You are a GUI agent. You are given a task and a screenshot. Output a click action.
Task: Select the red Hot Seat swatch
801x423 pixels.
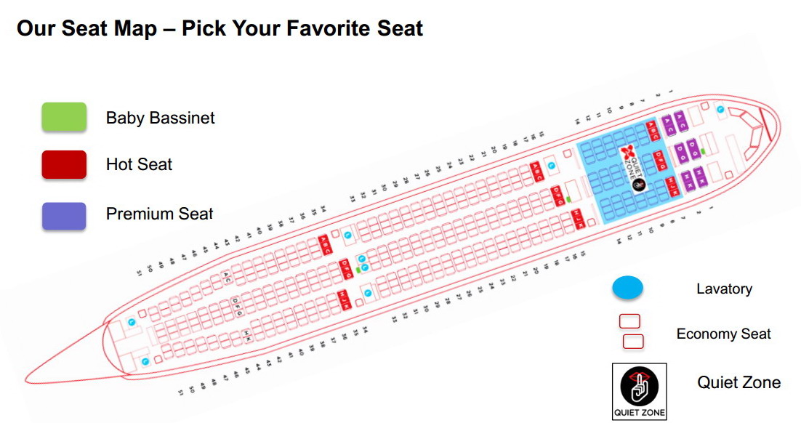tap(64, 164)
